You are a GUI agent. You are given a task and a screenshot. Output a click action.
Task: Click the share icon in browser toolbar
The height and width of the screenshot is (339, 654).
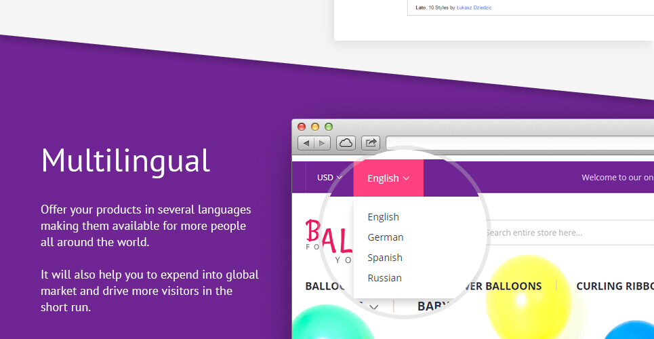tap(371, 143)
